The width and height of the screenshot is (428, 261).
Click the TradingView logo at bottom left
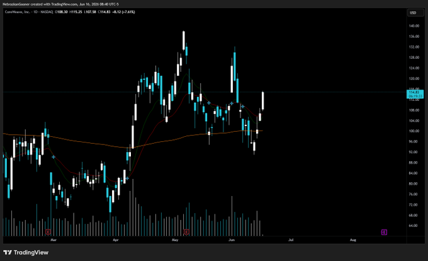(26, 253)
